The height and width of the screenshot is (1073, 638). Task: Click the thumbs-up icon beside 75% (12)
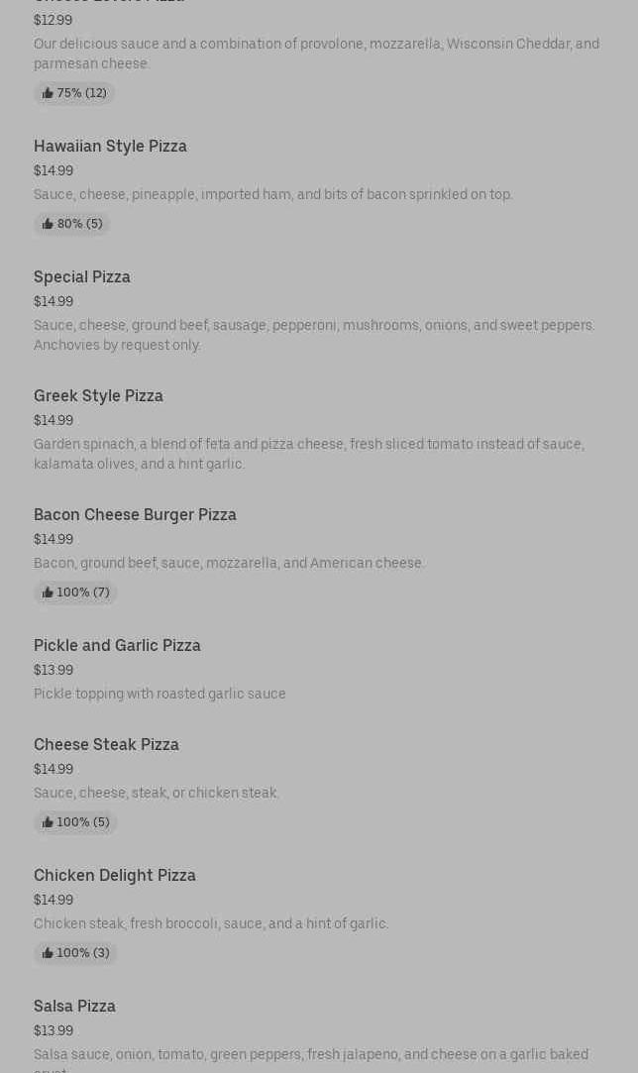click(x=48, y=93)
